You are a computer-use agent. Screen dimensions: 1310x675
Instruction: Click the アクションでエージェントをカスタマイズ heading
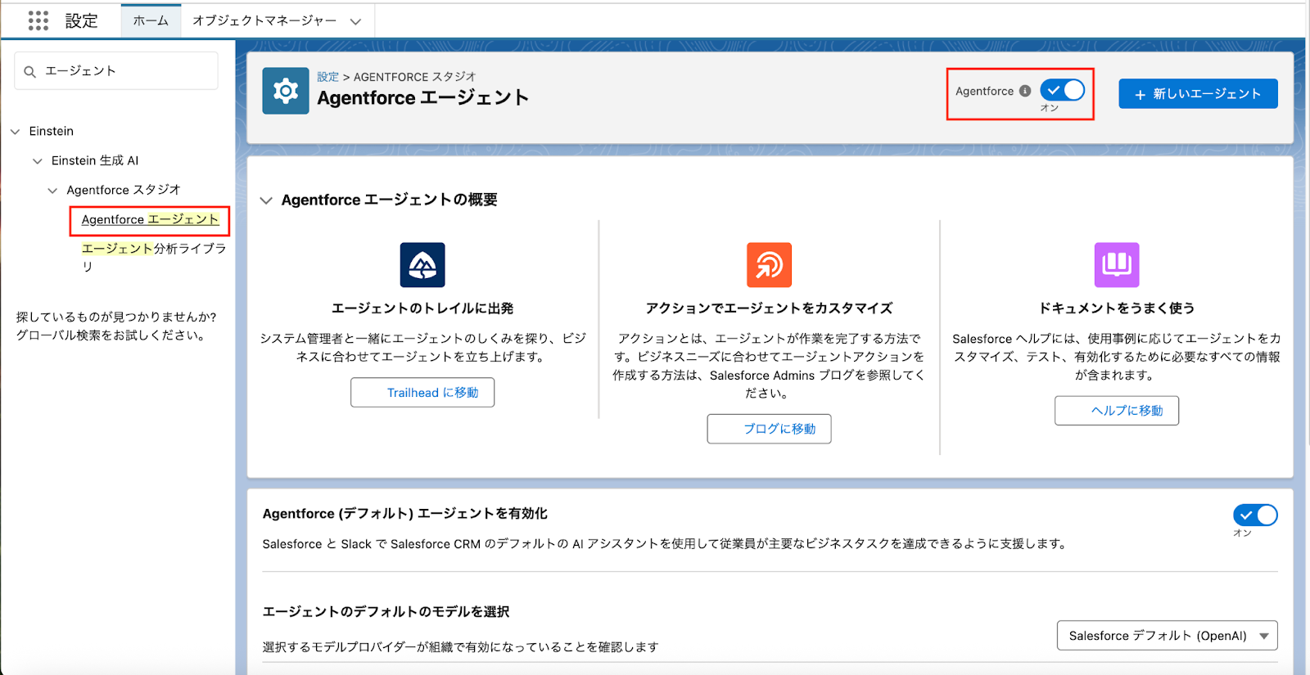769,308
